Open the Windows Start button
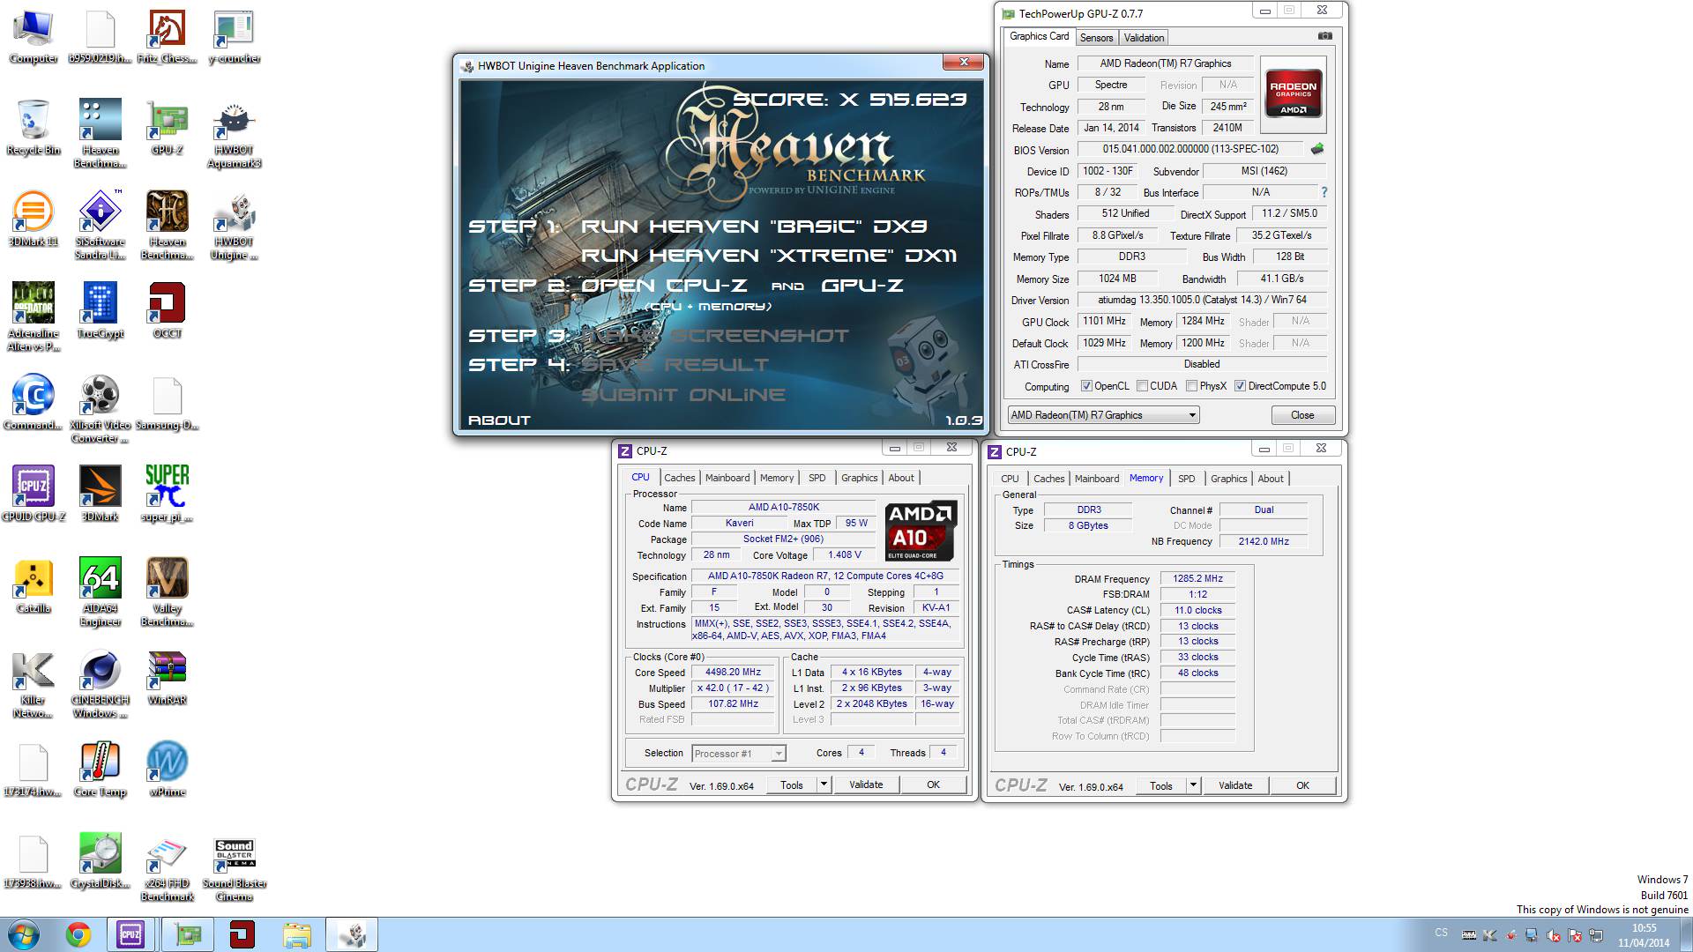This screenshot has width=1693, height=952. (x=24, y=934)
